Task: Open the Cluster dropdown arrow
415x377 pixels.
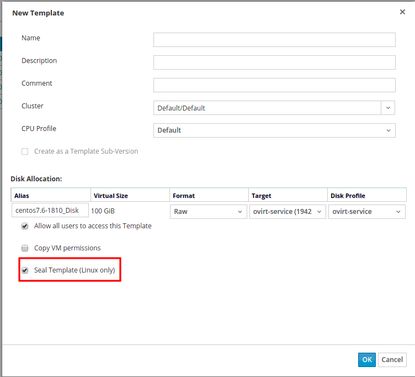Action: click(388, 108)
